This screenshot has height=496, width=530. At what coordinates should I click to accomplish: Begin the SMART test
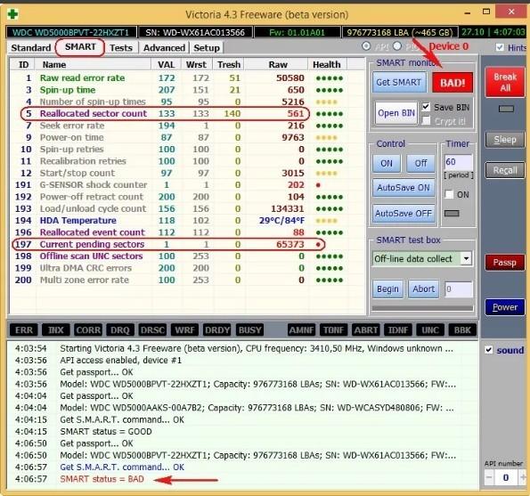(x=387, y=289)
